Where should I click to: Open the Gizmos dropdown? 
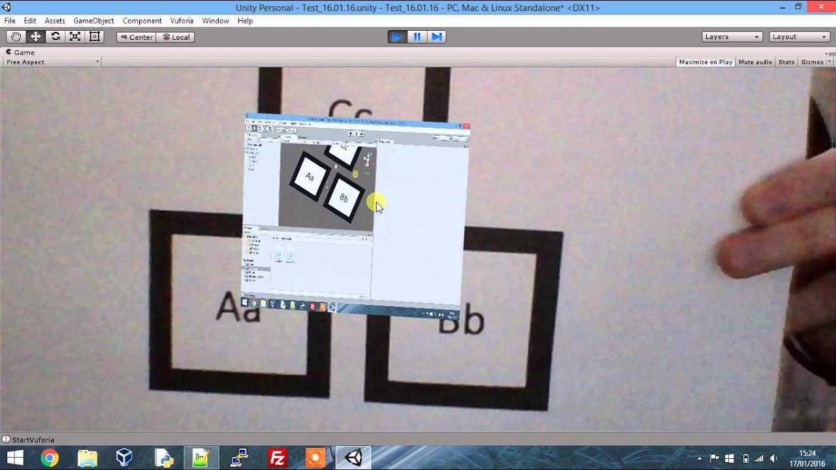click(815, 62)
